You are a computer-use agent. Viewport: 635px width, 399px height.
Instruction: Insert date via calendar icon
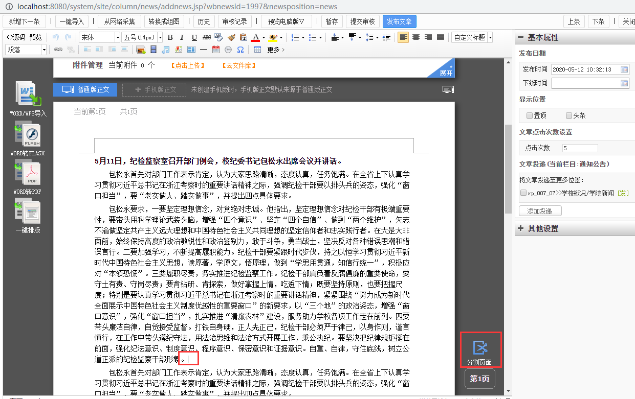coord(216,50)
